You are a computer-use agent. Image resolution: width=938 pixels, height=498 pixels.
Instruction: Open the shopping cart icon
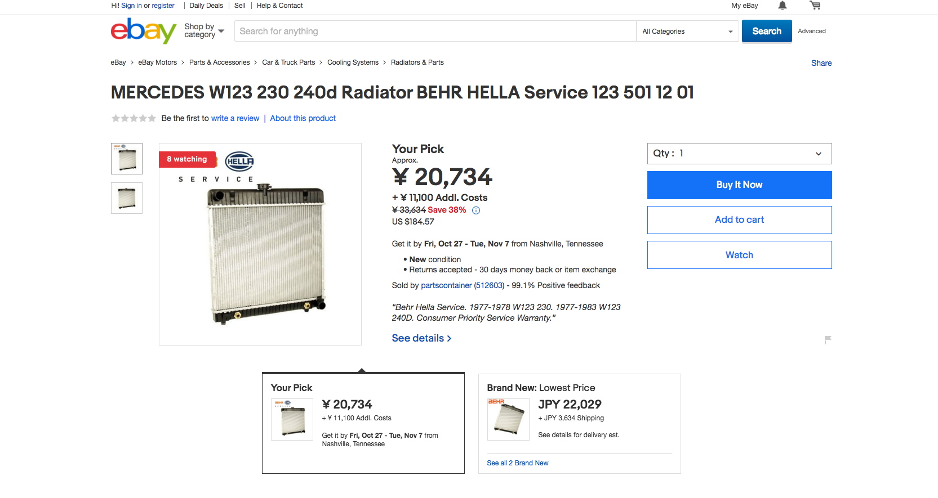coord(815,6)
